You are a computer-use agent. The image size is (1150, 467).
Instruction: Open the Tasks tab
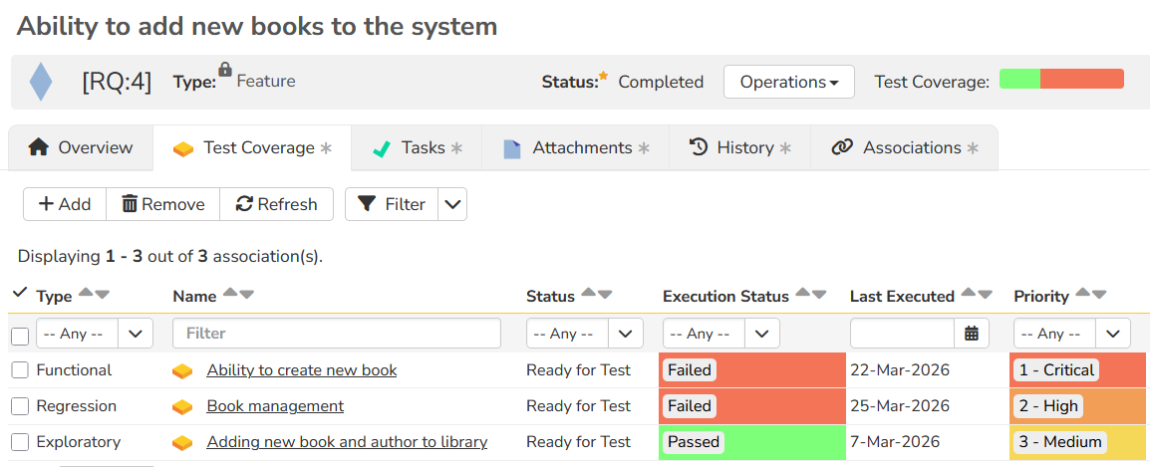tap(417, 148)
